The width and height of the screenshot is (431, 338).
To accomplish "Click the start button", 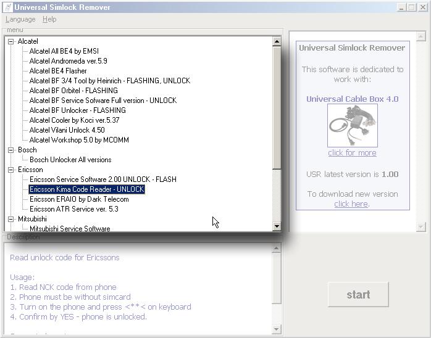I will pyautogui.click(x=358, y=295).
